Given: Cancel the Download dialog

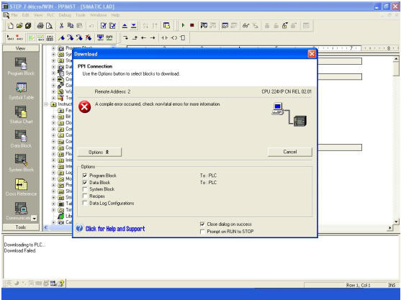Looking at the screenshot, I should [290, 152].
